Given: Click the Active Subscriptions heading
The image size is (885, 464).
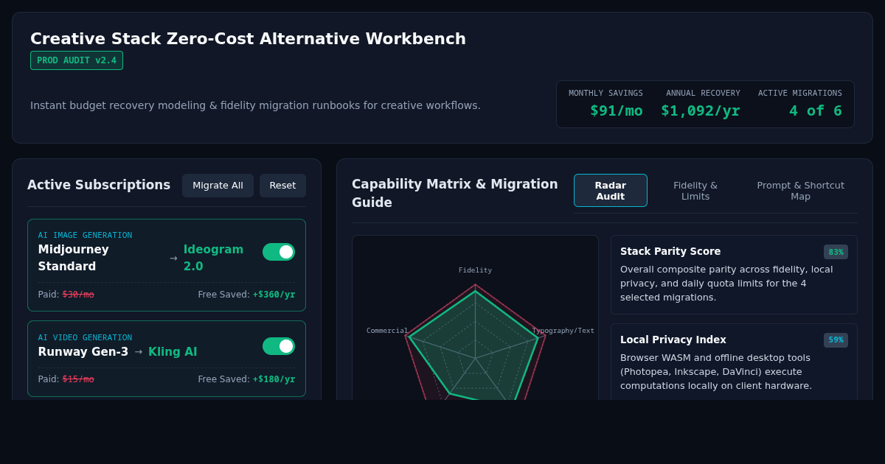Looking at the screenshot, I should point(99,185).
